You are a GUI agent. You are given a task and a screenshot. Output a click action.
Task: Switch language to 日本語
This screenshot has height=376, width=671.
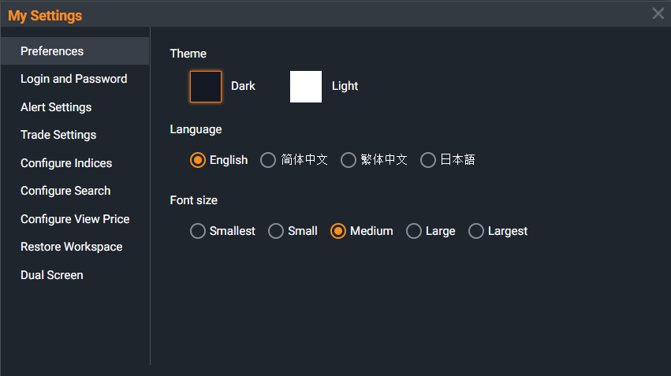point(428,160)
